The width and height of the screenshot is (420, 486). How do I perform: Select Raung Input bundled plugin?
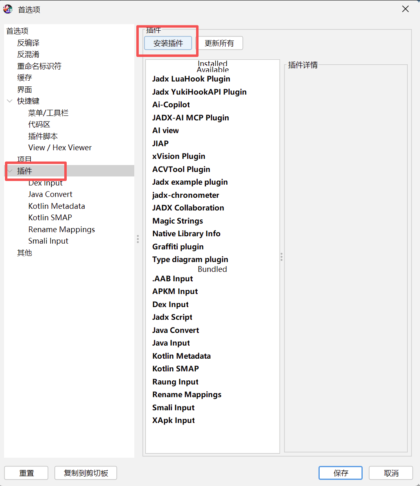pos(175,382)
